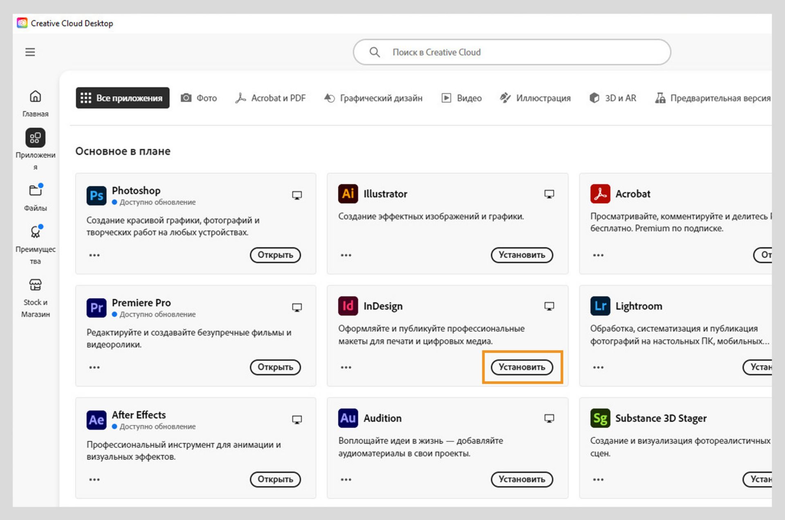This screenshot has height=520, width=785.
Task: Select the Графический дизайн tab
Action: pyautogui.click(x=373, y=98)
